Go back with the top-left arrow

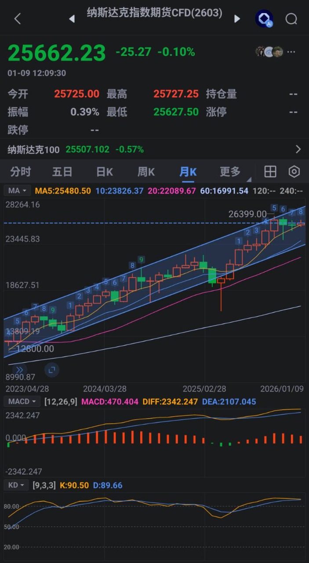(x=18, y=18)
